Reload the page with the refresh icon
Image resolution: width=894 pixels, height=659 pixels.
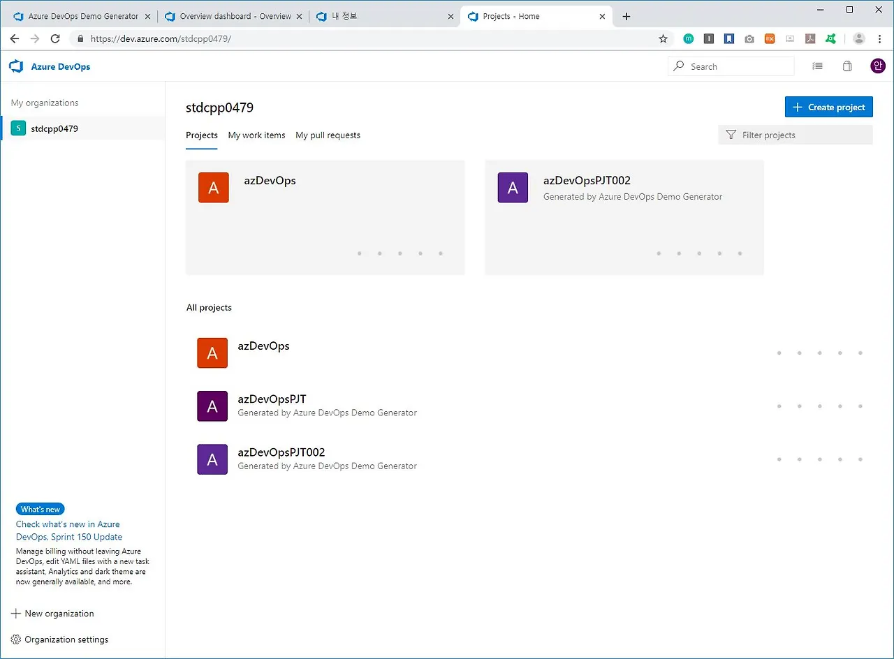(55, 39)
